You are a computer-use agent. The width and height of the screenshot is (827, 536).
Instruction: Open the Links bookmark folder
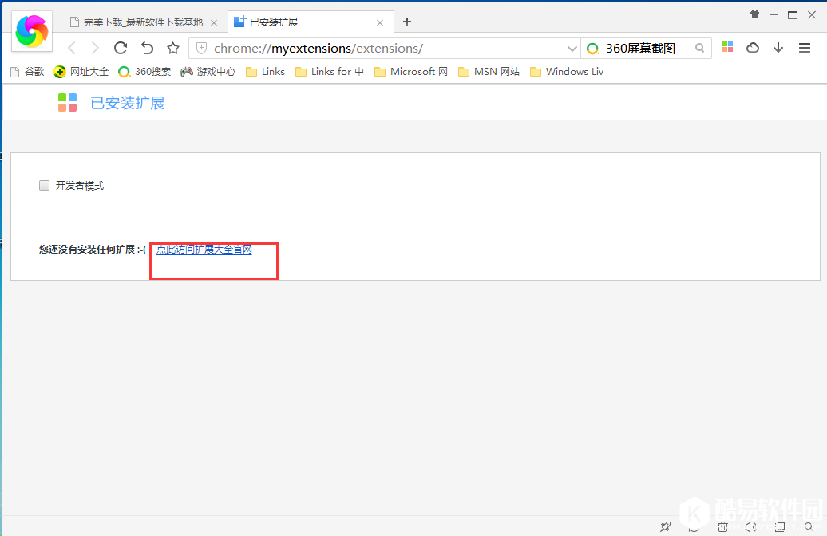(x=265, y=72)
